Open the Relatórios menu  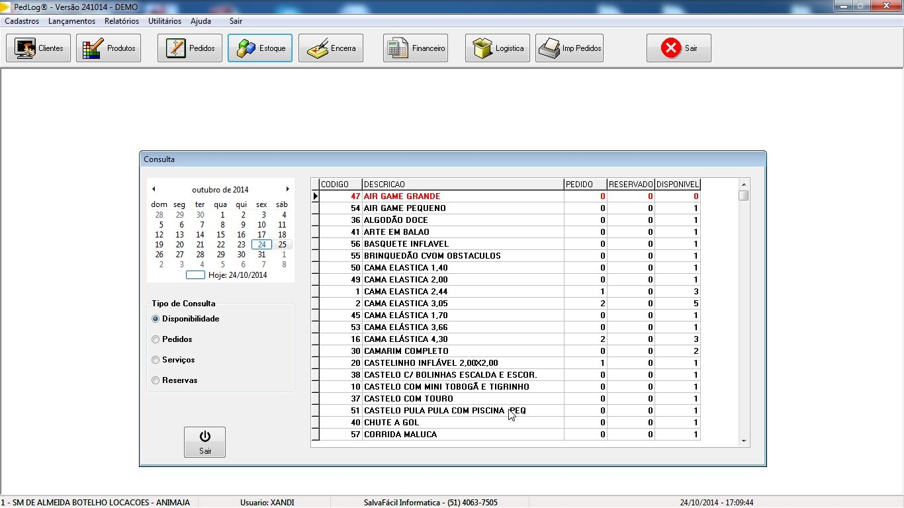(x=122, y=21)
